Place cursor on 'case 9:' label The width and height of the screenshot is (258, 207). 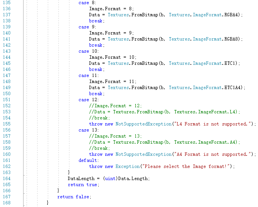87,27
